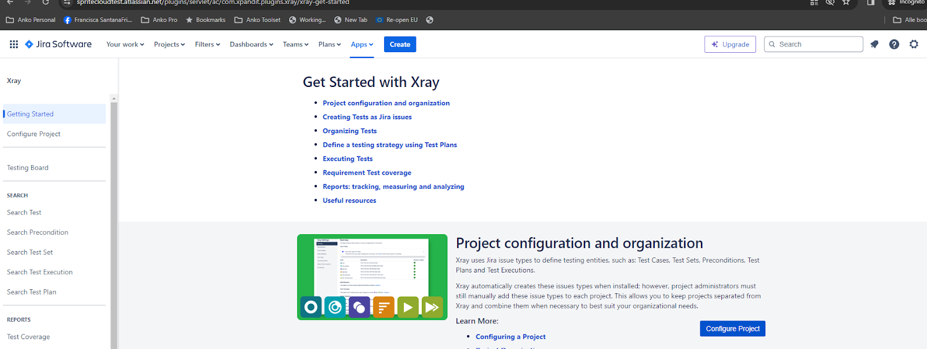The width and height of the screenshot is (927, 349).
Task: Open Search Test in the sidebar
Action: [24, 212]
